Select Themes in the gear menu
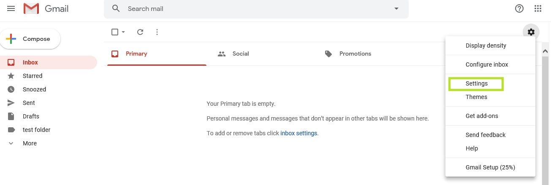This screenshot has width=551, height=185. pos(476,97)
